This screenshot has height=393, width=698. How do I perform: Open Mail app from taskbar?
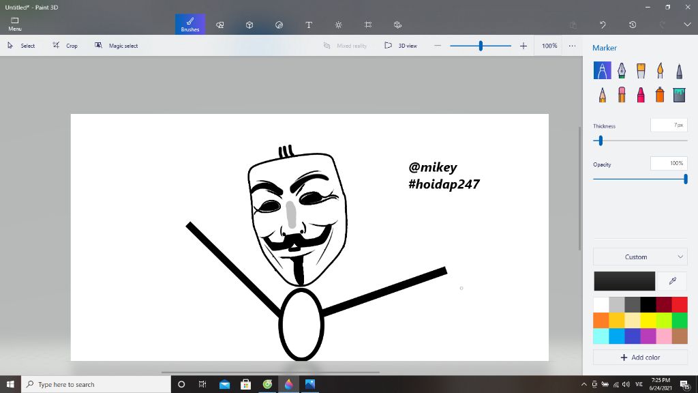(224, 384)
